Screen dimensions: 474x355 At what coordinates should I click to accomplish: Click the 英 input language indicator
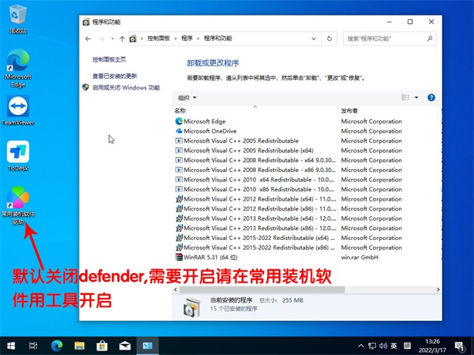pos(394,346)
